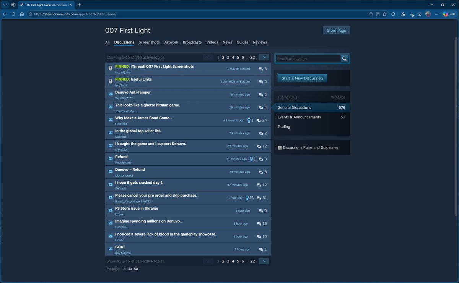This screenshot has height=283, width=459.
Task: Switch to the Guides tab
Action: click(243, 42)
